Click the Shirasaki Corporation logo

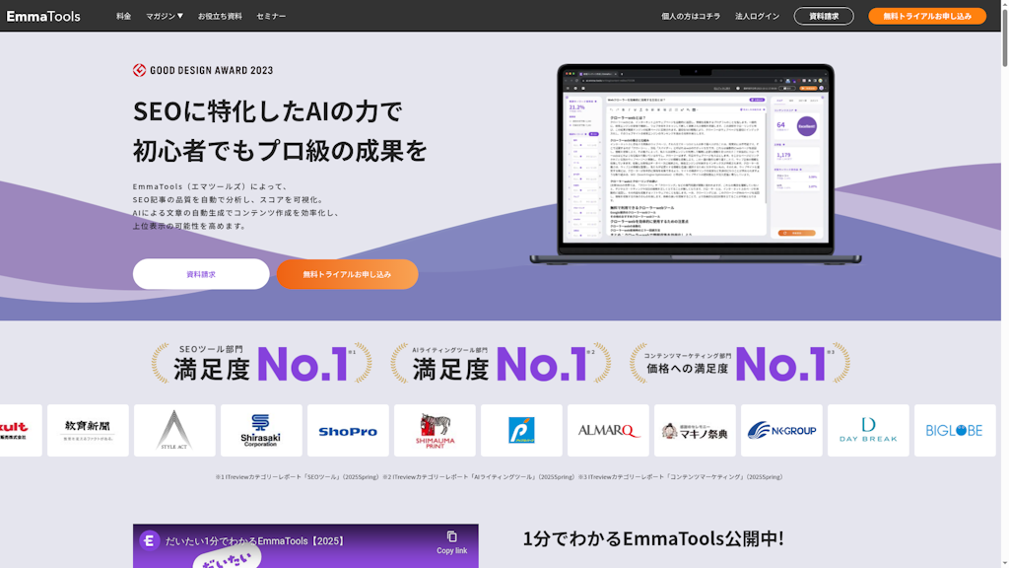point(261,430)
